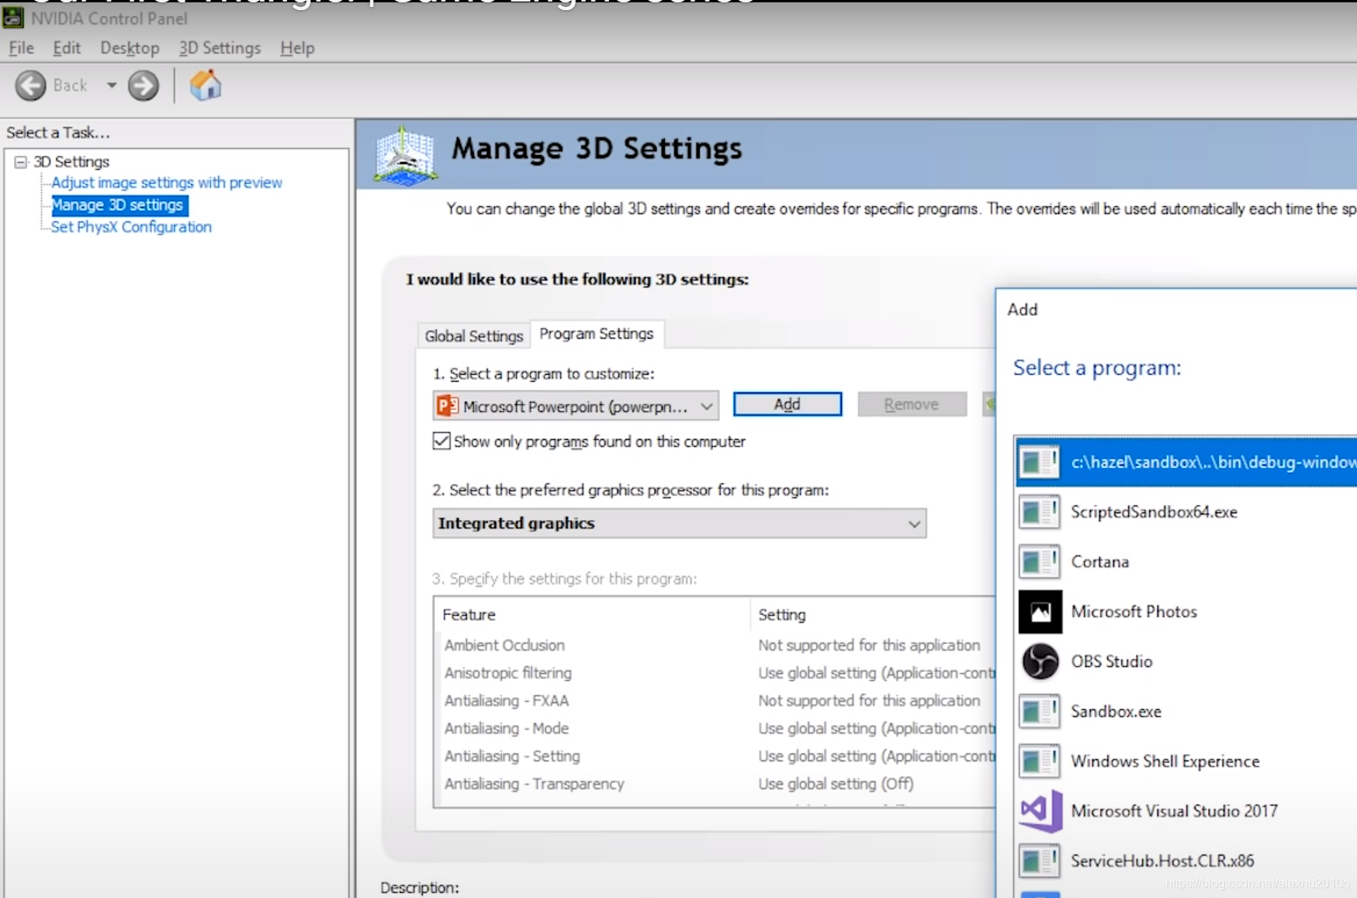Viewport: 1357px width, 898px height.
Task: Select the 3D Settings tree root label
Action: [71, 161]
